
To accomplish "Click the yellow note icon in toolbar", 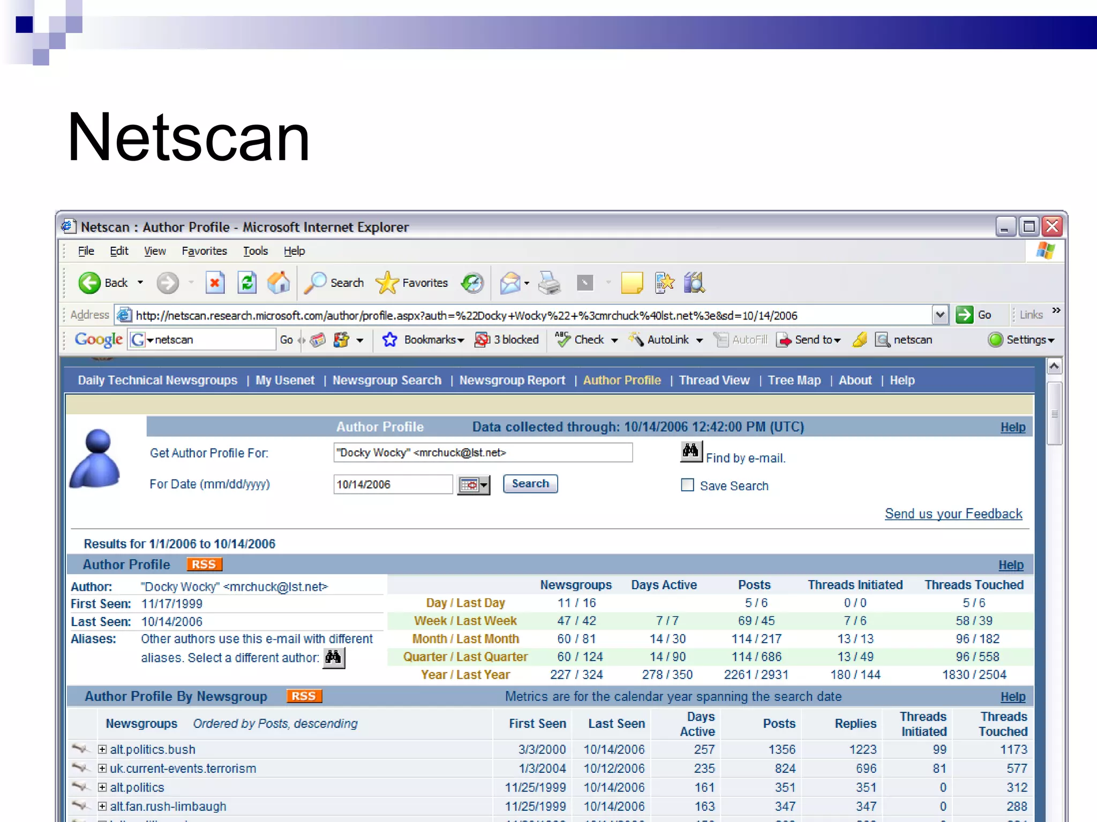I will (x=632, y=283).
